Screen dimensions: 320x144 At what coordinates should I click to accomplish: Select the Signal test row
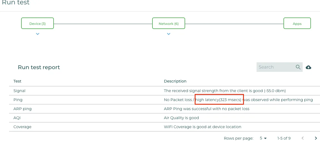coord(165,91)
